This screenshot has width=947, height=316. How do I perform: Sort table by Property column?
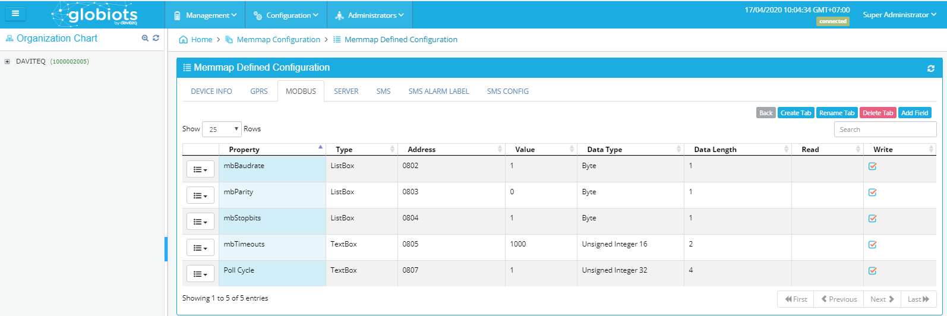[272, 150]
